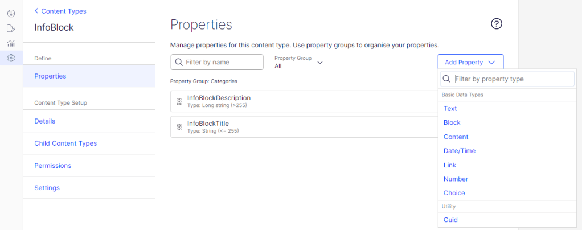This screenshot has width=582, height=230.
Task: Click the help question mark icon
Action: pos(497,24)
